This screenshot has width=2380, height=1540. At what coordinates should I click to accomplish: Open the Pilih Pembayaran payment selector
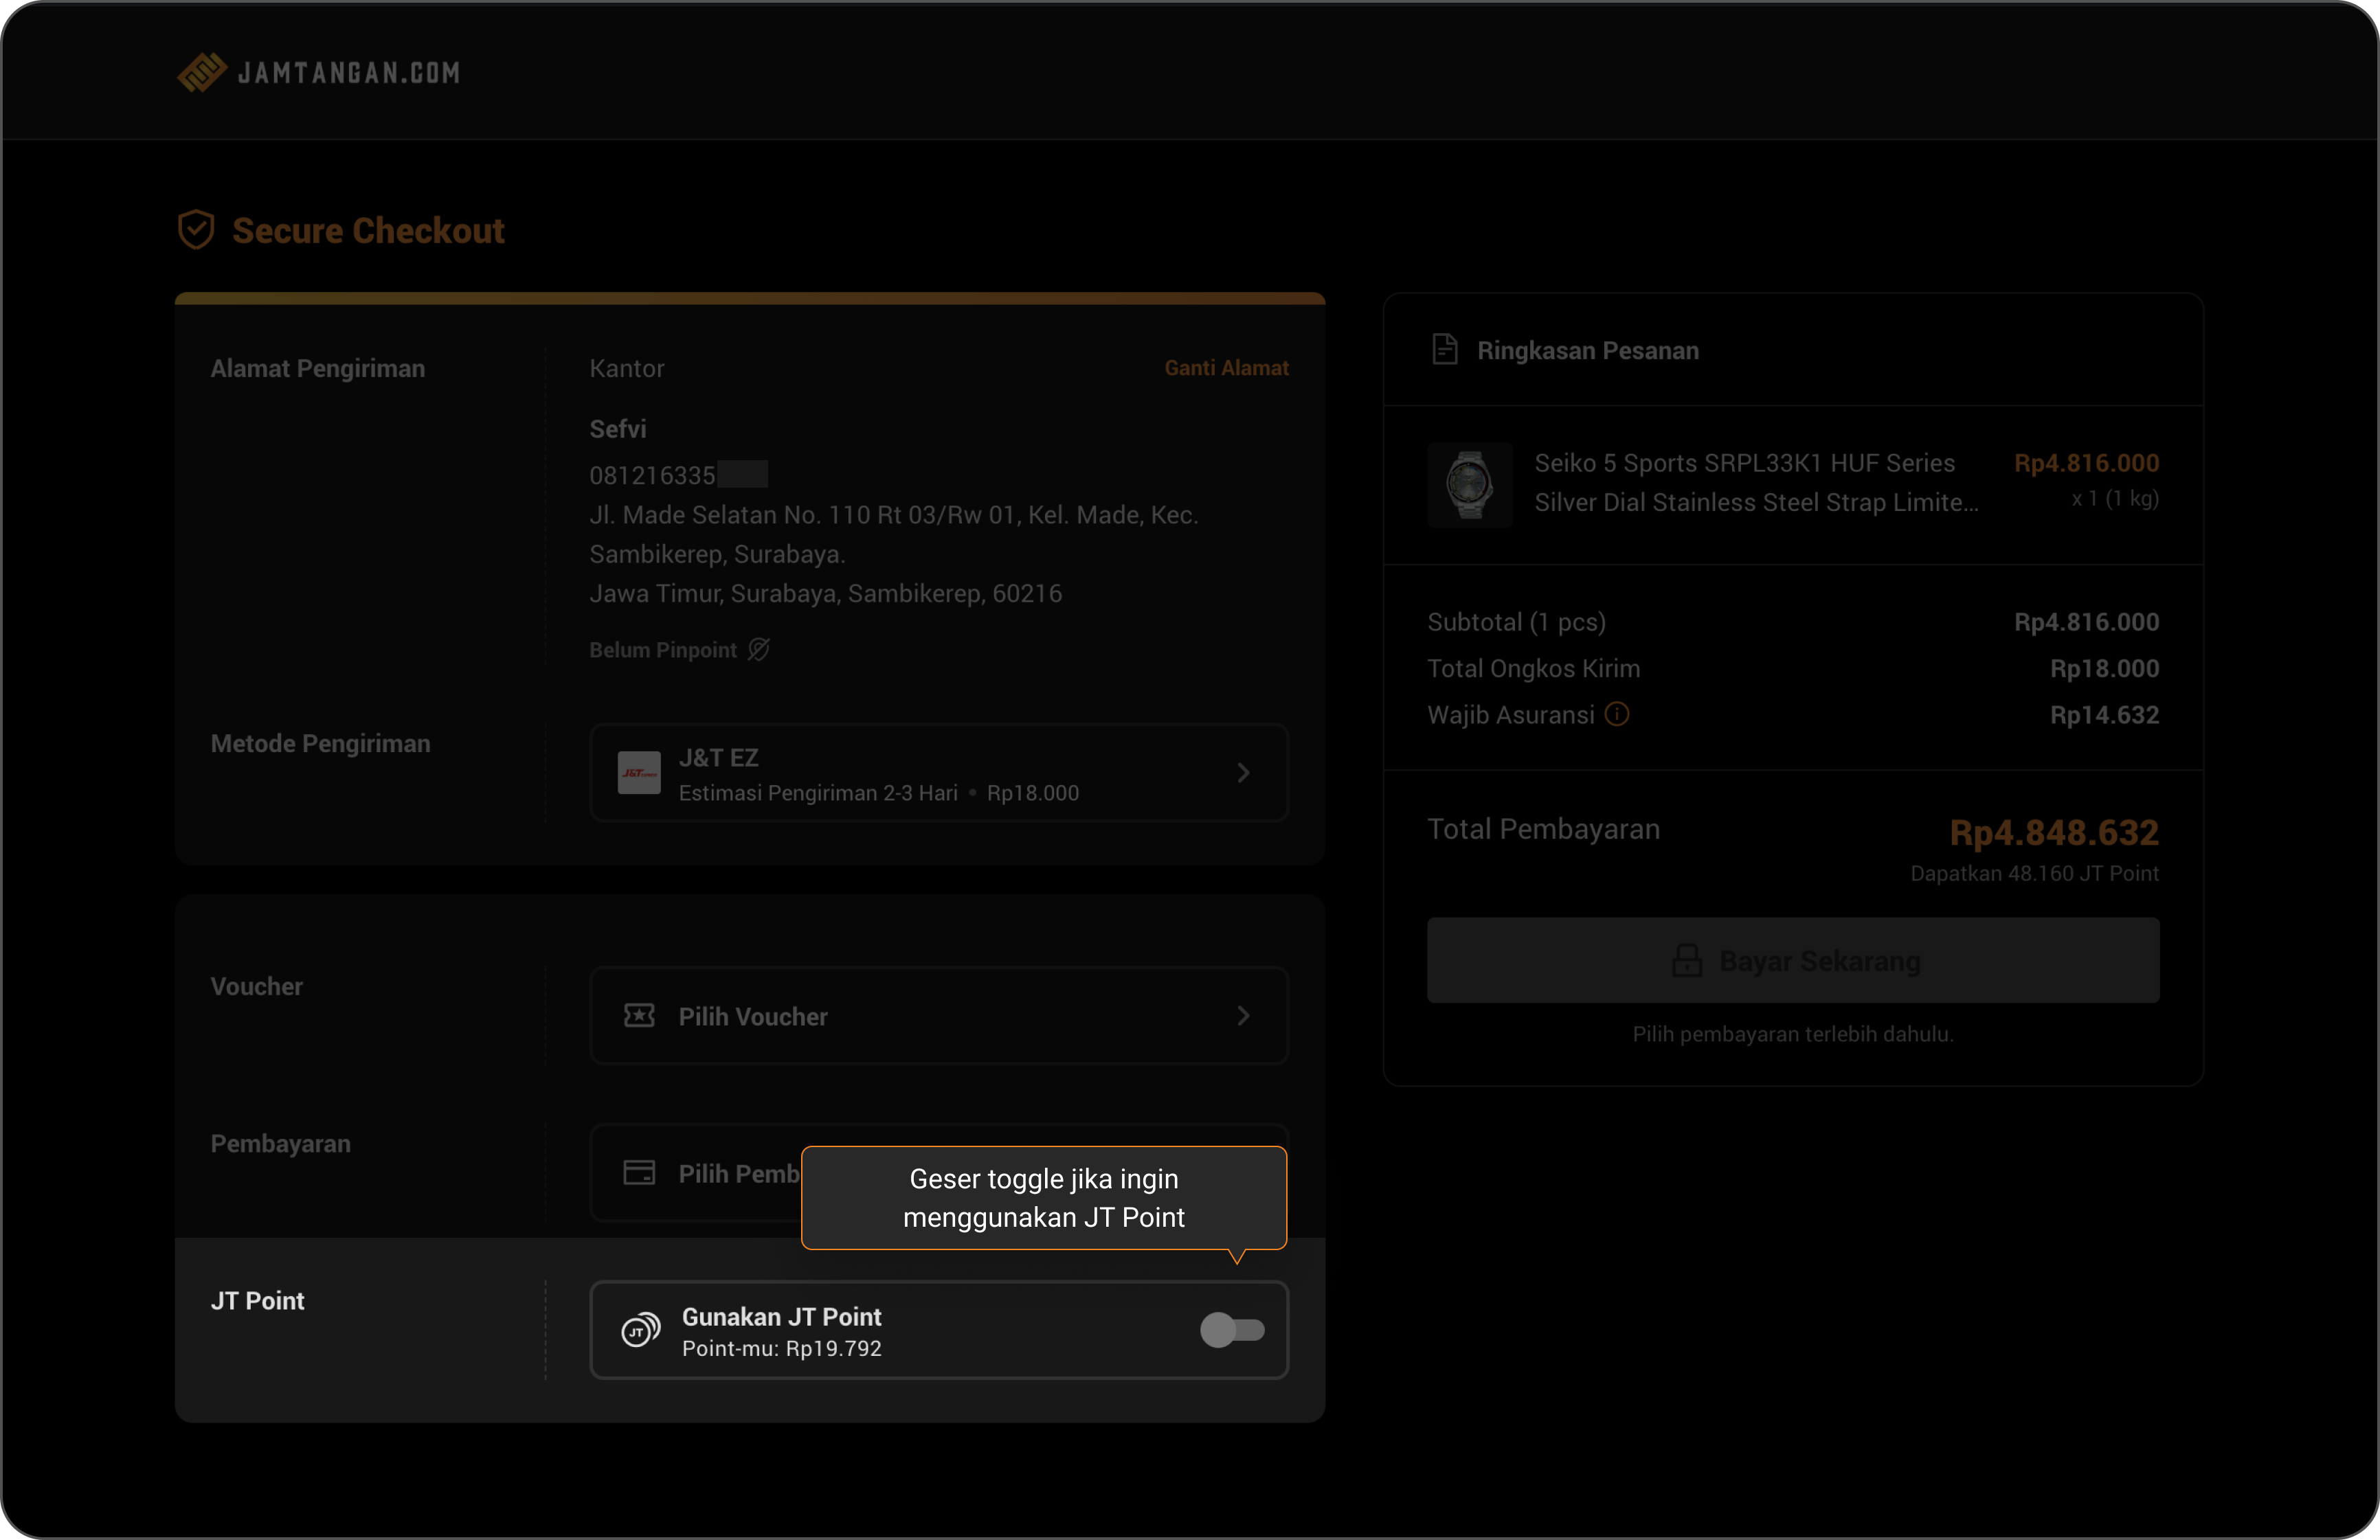(x=938, y=1173)
